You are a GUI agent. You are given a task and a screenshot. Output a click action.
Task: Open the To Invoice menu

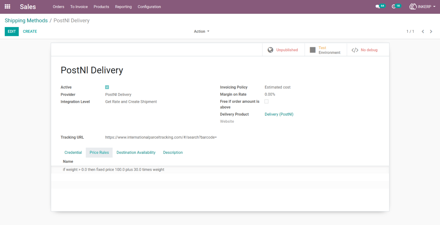coord(79,7)
